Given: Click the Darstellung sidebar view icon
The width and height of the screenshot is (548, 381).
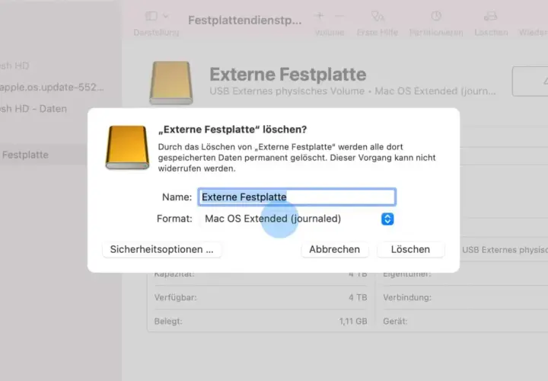Looking at the screenshot, I should [x=151, y=16].
